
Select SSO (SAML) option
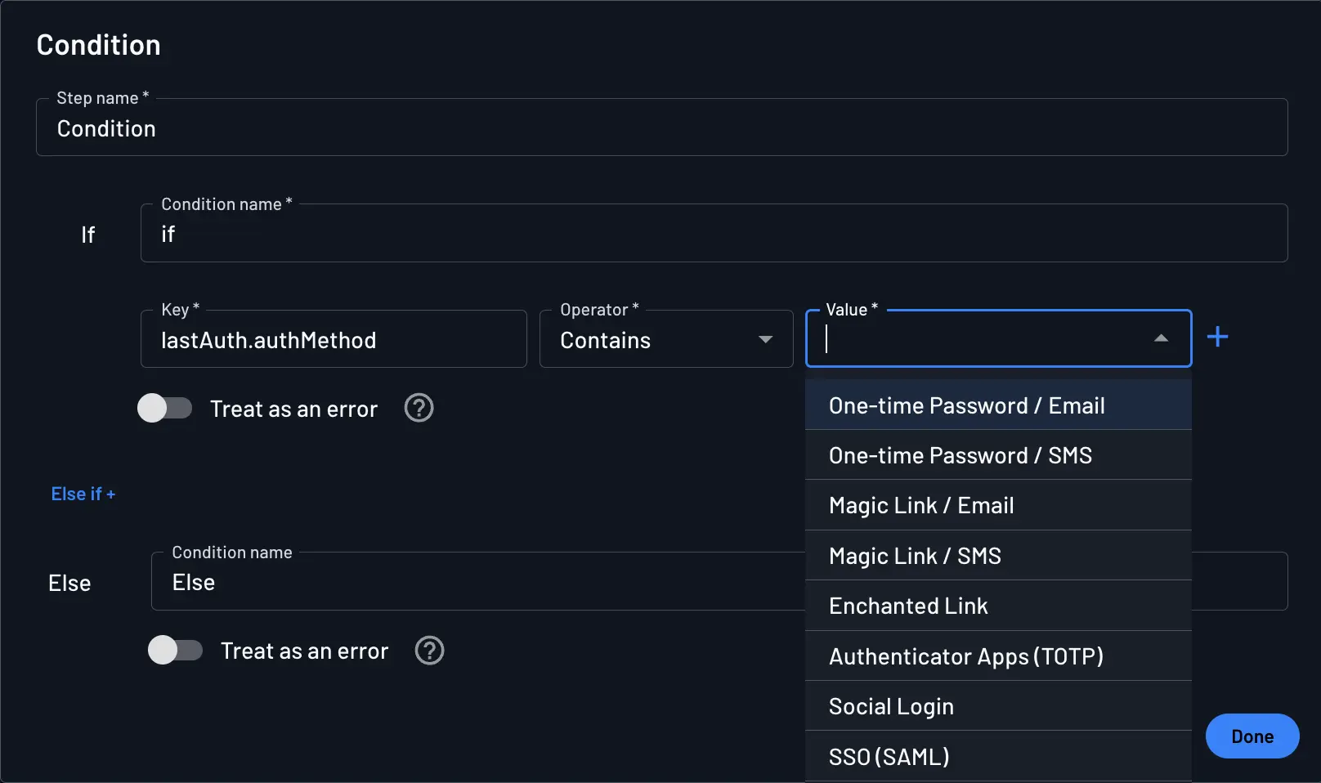pos(998,757)
